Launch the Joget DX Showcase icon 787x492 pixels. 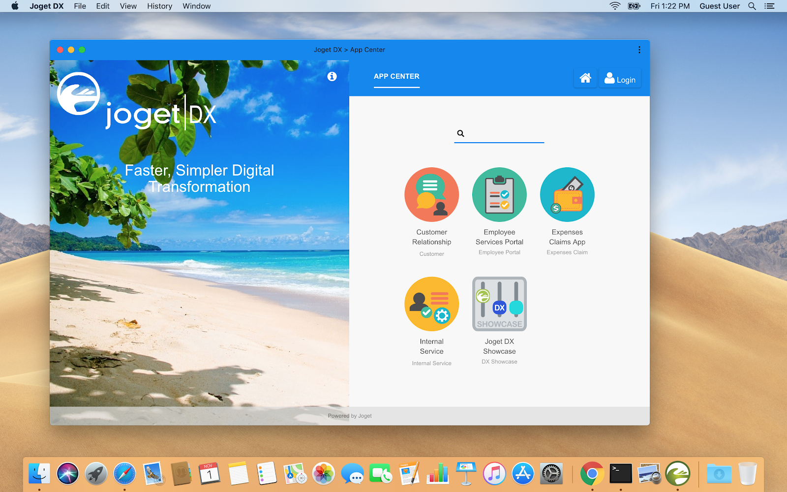coord(499,304)
